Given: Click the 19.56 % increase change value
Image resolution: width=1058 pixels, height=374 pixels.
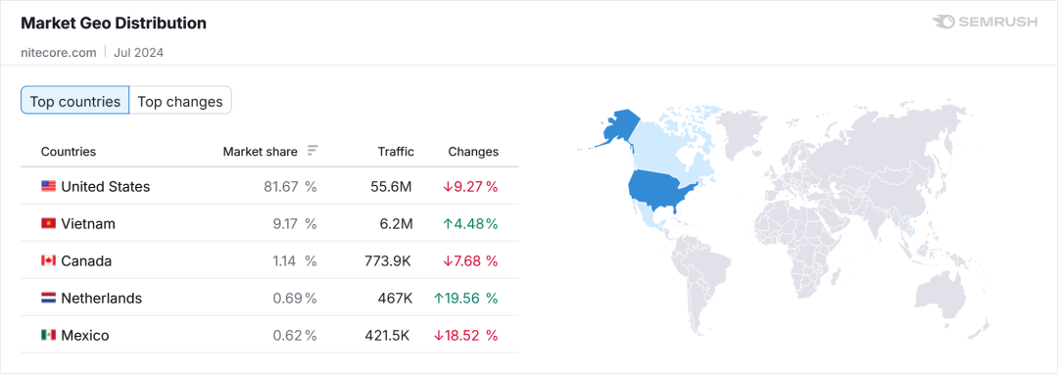Looking at the screenshot, I should click(466, 298).
